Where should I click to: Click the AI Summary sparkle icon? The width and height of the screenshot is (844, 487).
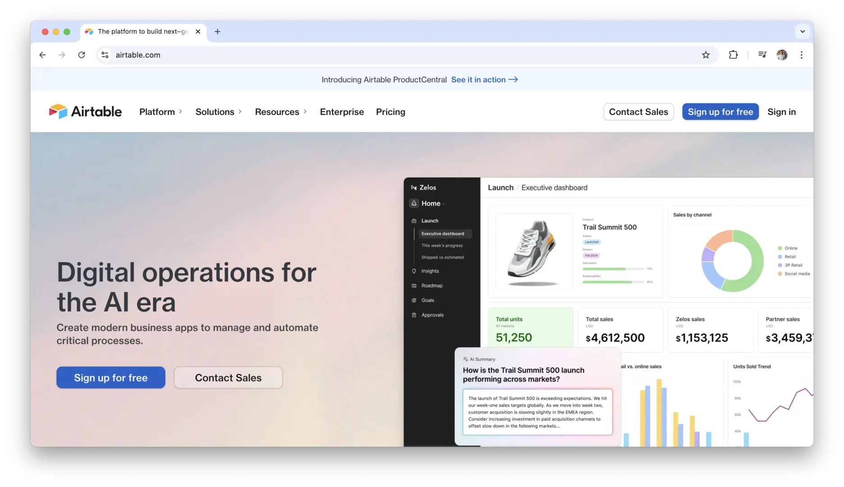coord(466,359)
